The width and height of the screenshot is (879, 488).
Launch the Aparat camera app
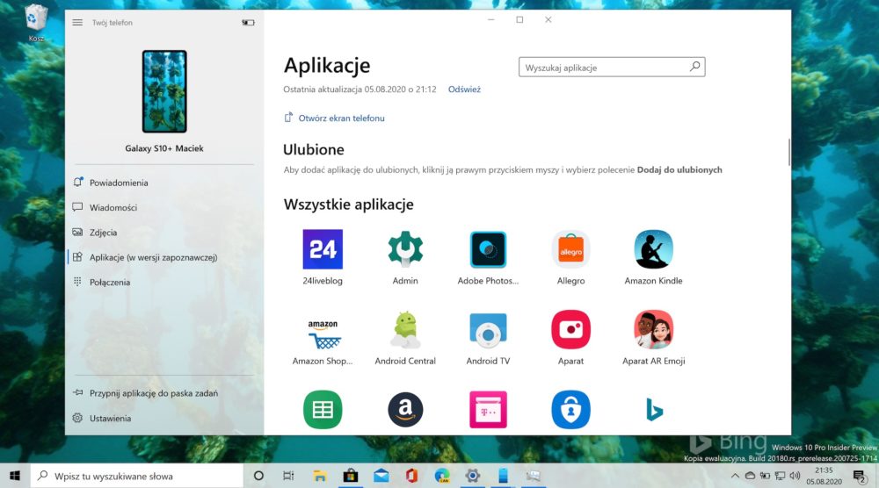pyautogui.click(x=570, y=330)
